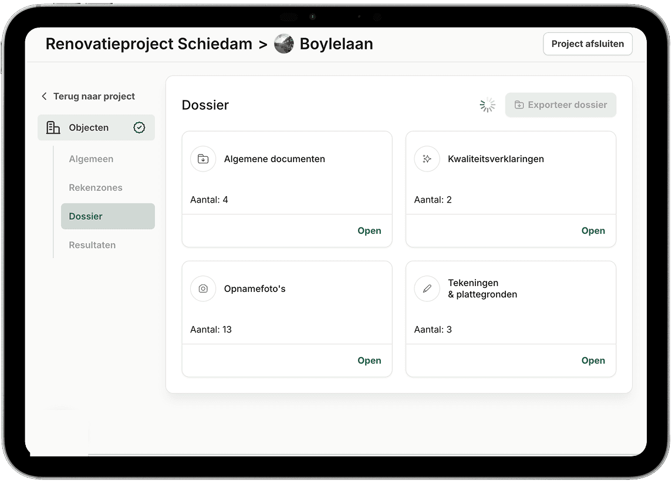Click the back chevron beside Terug naar project

pos(45,96)
